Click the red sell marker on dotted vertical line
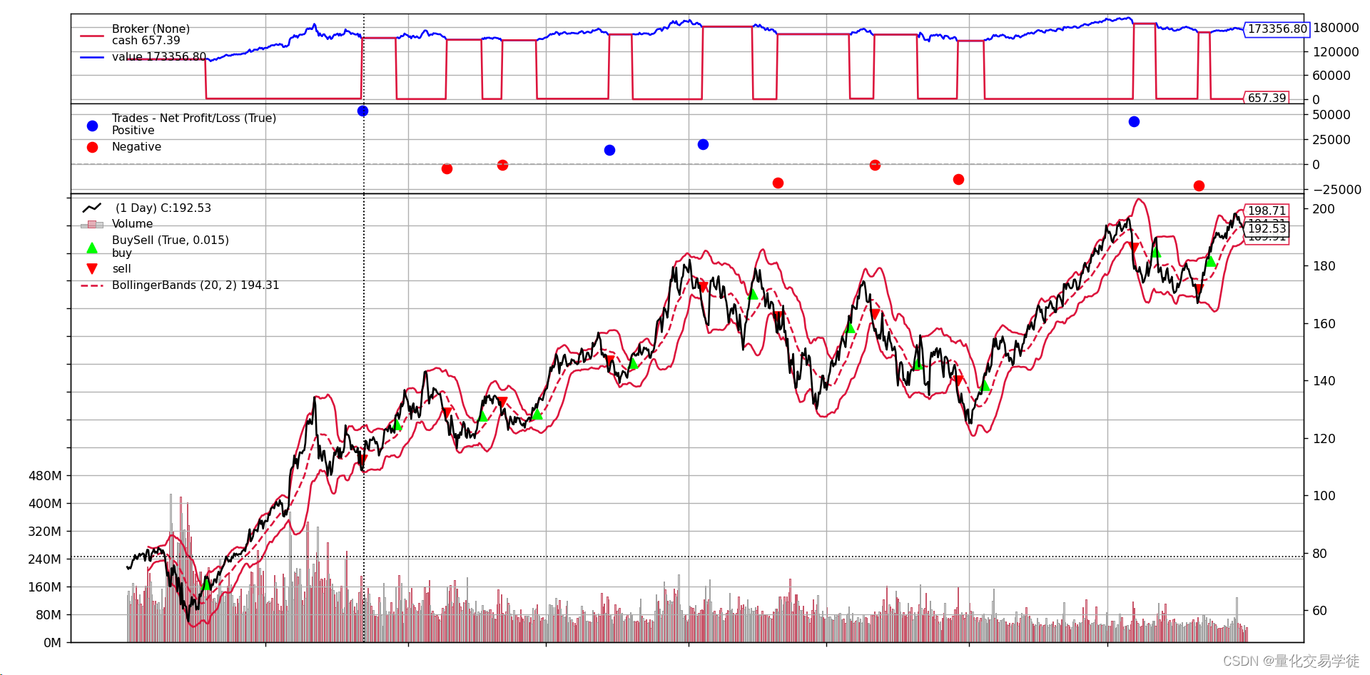Screen dimensions: 1370x675 click(x=363, y=460)
